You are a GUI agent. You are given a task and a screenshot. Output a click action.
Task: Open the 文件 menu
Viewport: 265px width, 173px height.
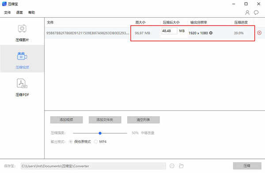pyautogui.click(x=7, y=12)
